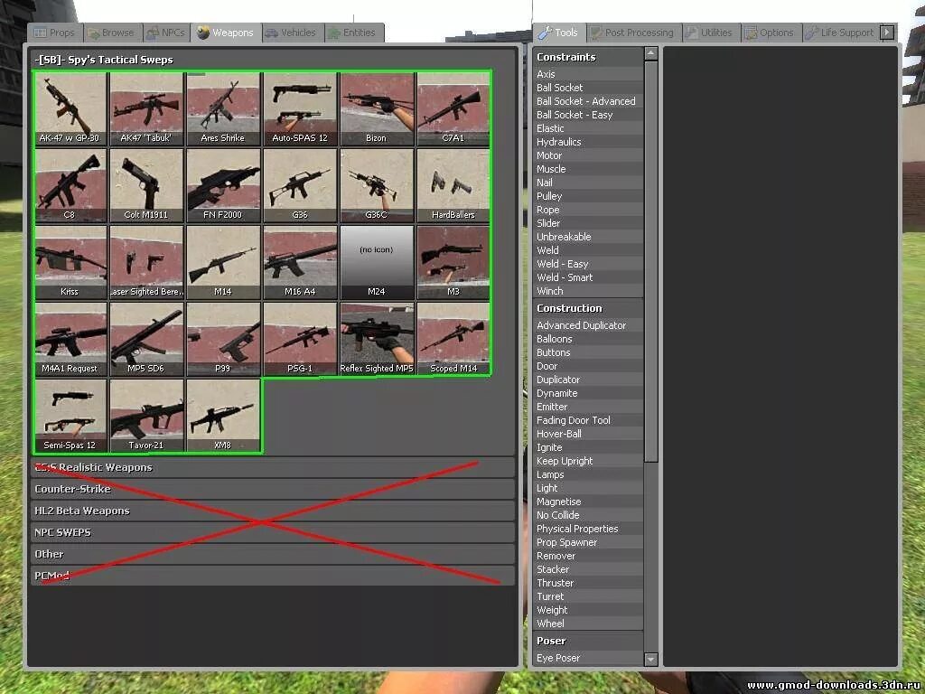Viewport: 925px width, 694px height.
Task: Click the tool list scrollbar thumb
Action: tap(650, 261)
